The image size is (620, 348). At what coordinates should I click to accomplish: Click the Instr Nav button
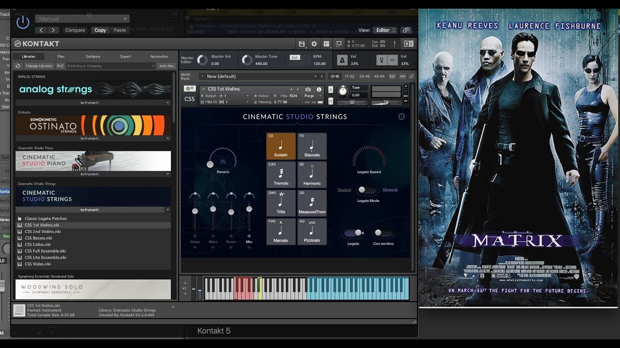(x=166, y=66)
